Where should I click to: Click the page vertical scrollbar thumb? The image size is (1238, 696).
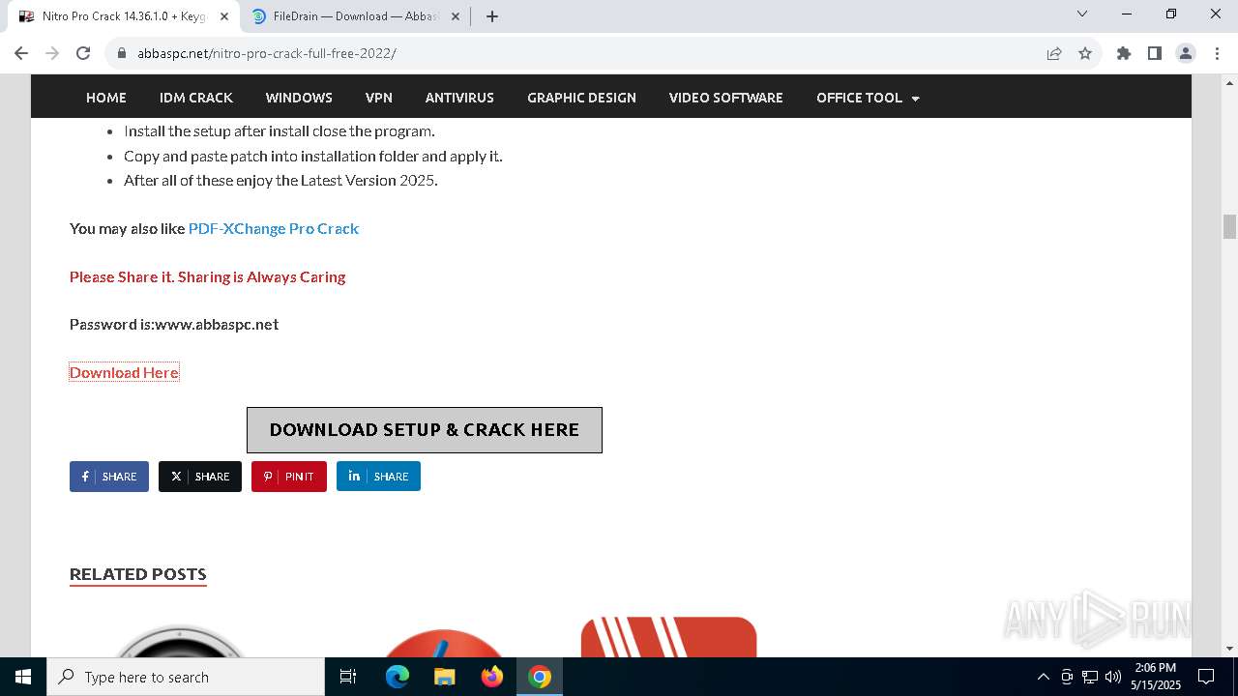(1229, 226)
